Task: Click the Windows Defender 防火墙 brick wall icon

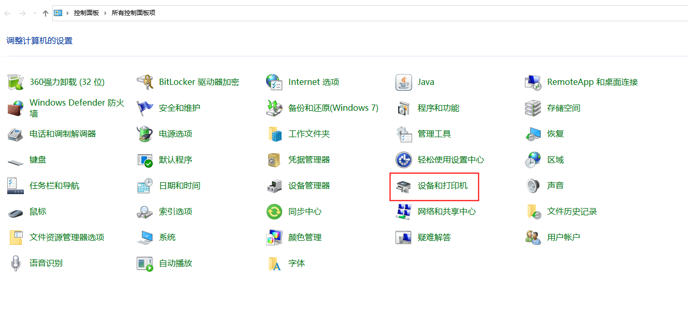Action: [x=16, y=108]
